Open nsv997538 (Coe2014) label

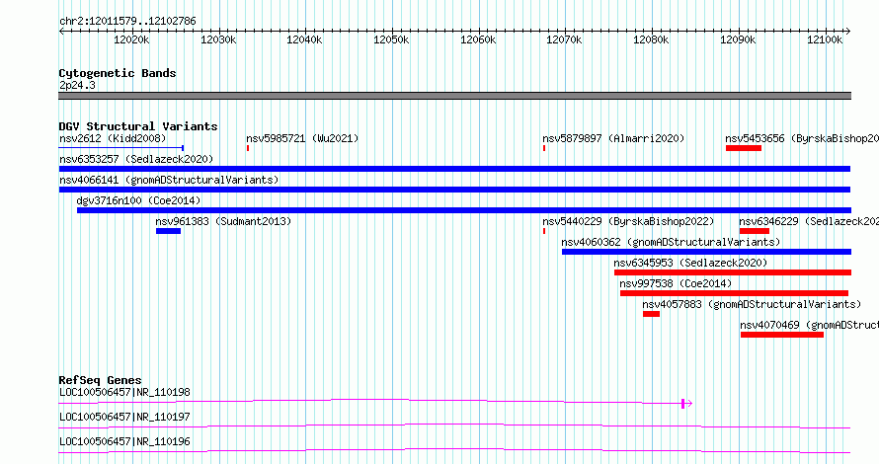tap(676, 283)
